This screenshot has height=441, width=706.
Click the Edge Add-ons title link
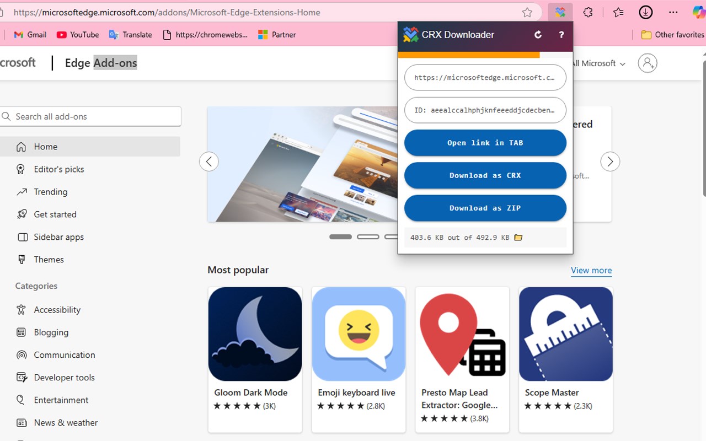pos(101,63)
